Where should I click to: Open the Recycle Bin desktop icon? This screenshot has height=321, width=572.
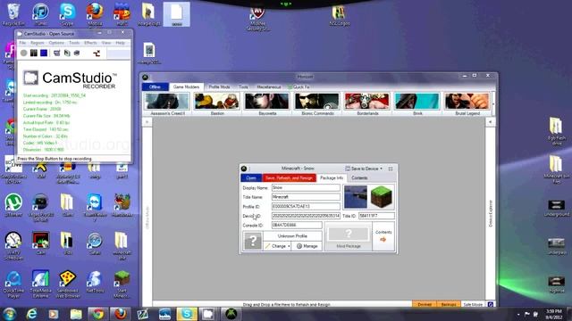13,14
